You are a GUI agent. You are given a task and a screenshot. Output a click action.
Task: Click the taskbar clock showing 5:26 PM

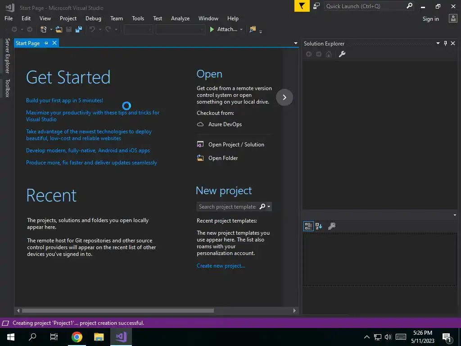point(422,337)
